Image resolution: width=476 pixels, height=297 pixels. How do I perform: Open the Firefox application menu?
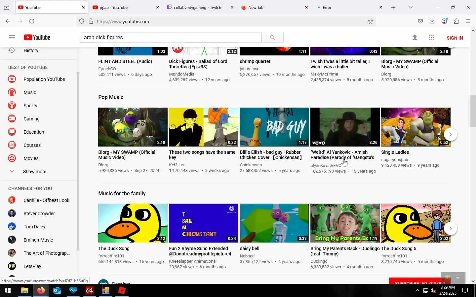point(468,21)
